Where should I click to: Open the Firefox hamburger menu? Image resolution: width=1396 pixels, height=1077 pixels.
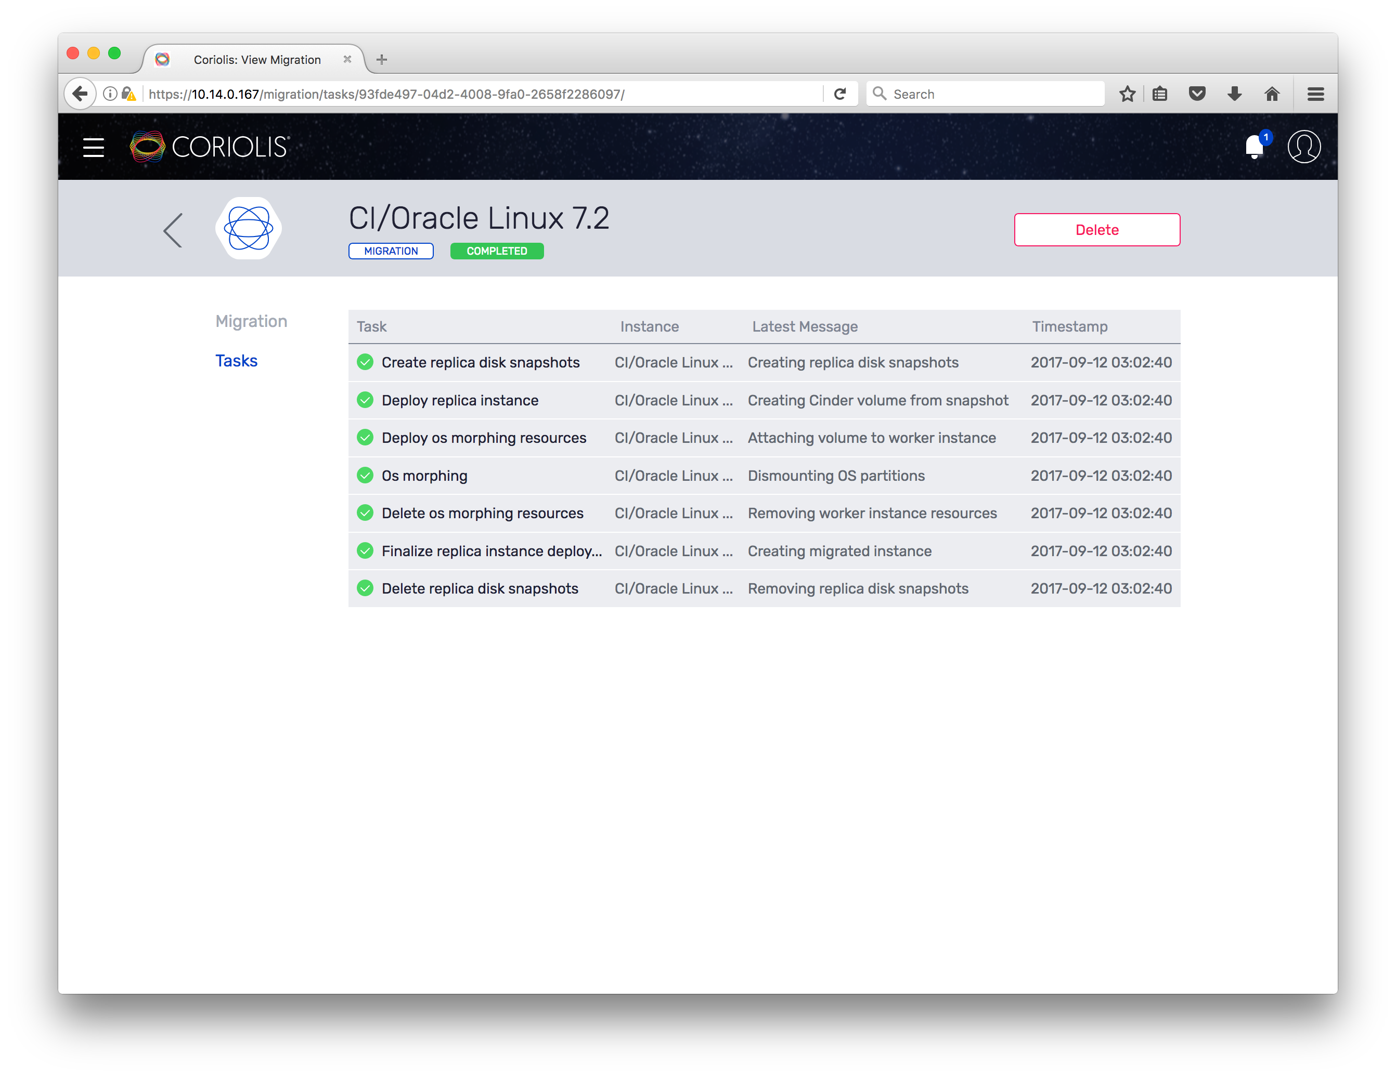coord(1315,95)
